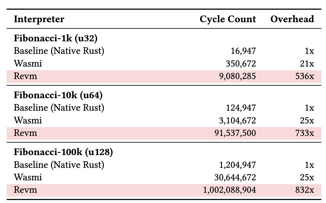Screen dimensions: 326x203
Task: Click the Overhead column header
Action: click(292, 19)
